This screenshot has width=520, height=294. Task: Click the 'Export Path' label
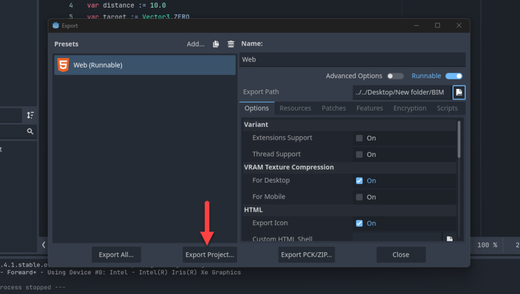pyautogui.click(x=261, y=92)
